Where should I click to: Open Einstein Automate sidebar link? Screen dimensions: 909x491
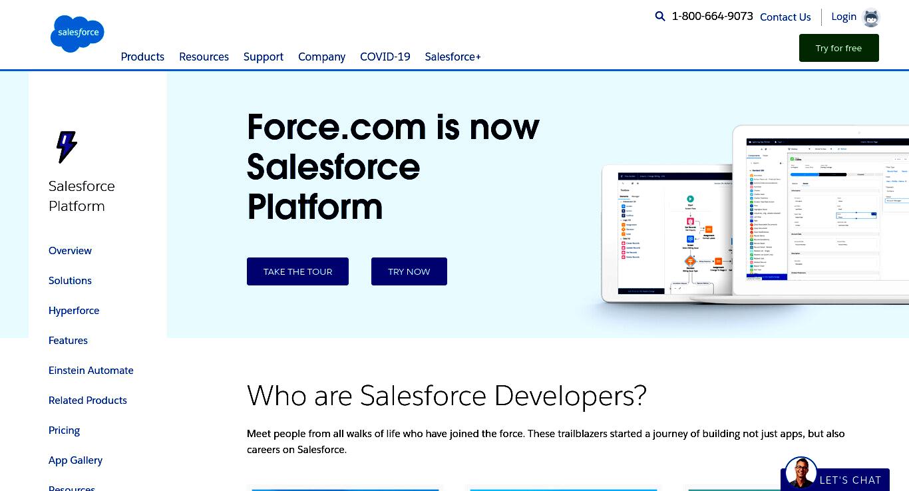91,371
